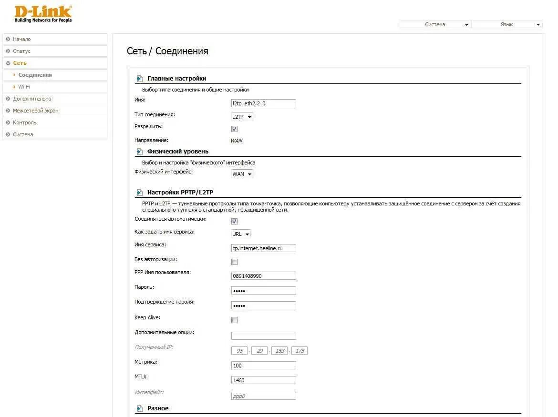The height and width of the screenshot is (417, 558).
Task: Select the Wi-Fi submenu item
Action: pyautogui.click(x=55, y=87)
